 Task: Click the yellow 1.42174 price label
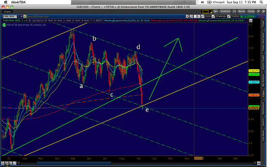coord(254,70)
